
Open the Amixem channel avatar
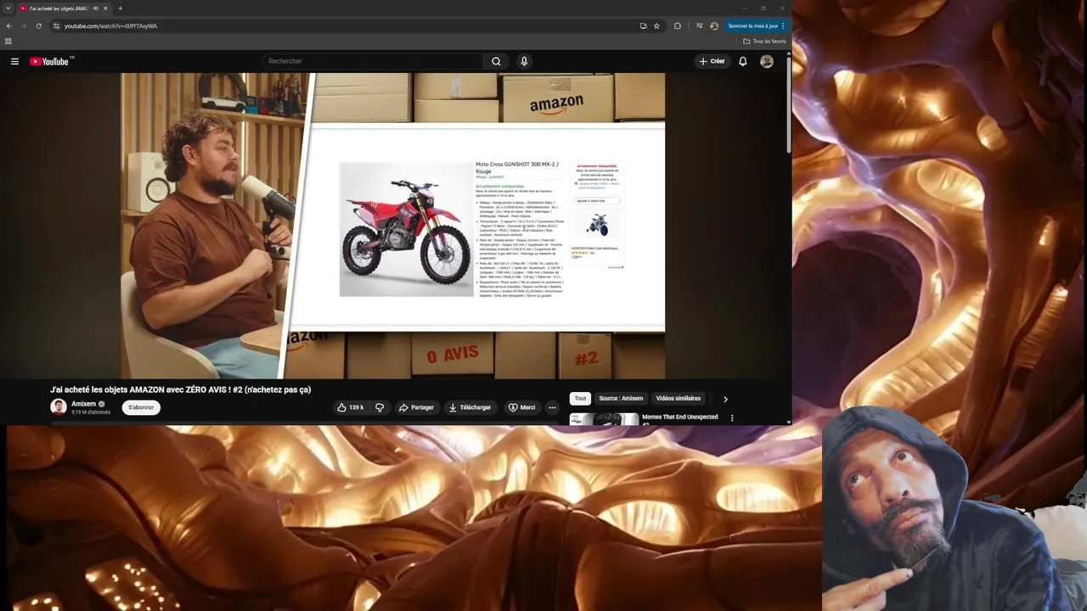(59, 406)
